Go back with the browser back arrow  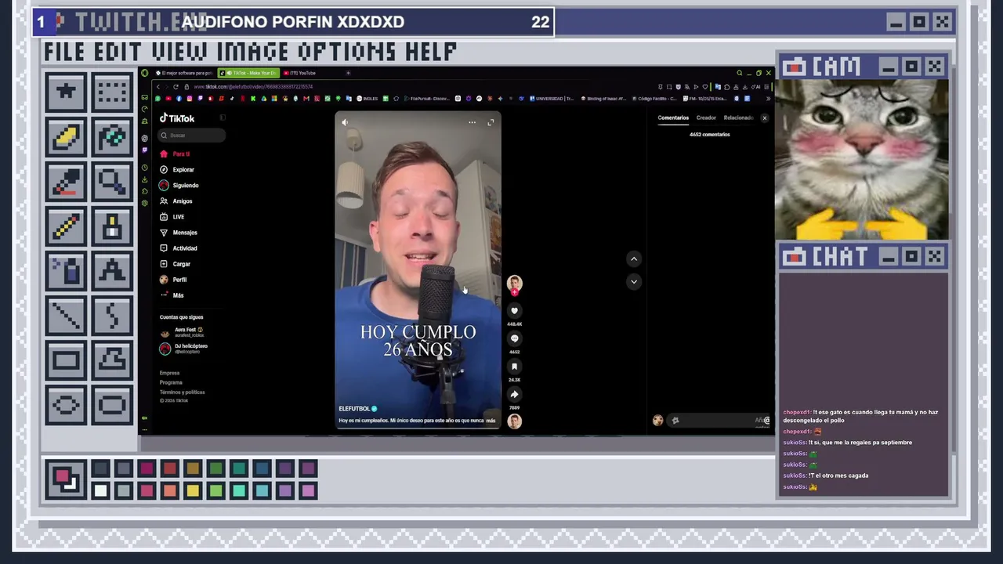[x=158, y=87]
